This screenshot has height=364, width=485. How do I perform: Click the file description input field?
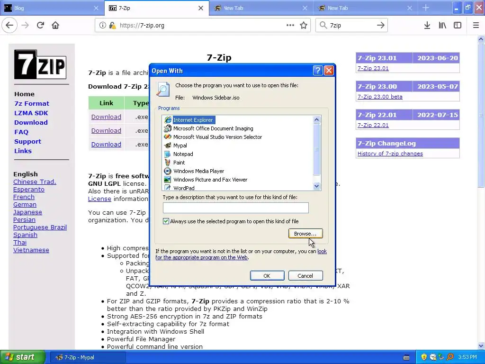coord(236,208)
